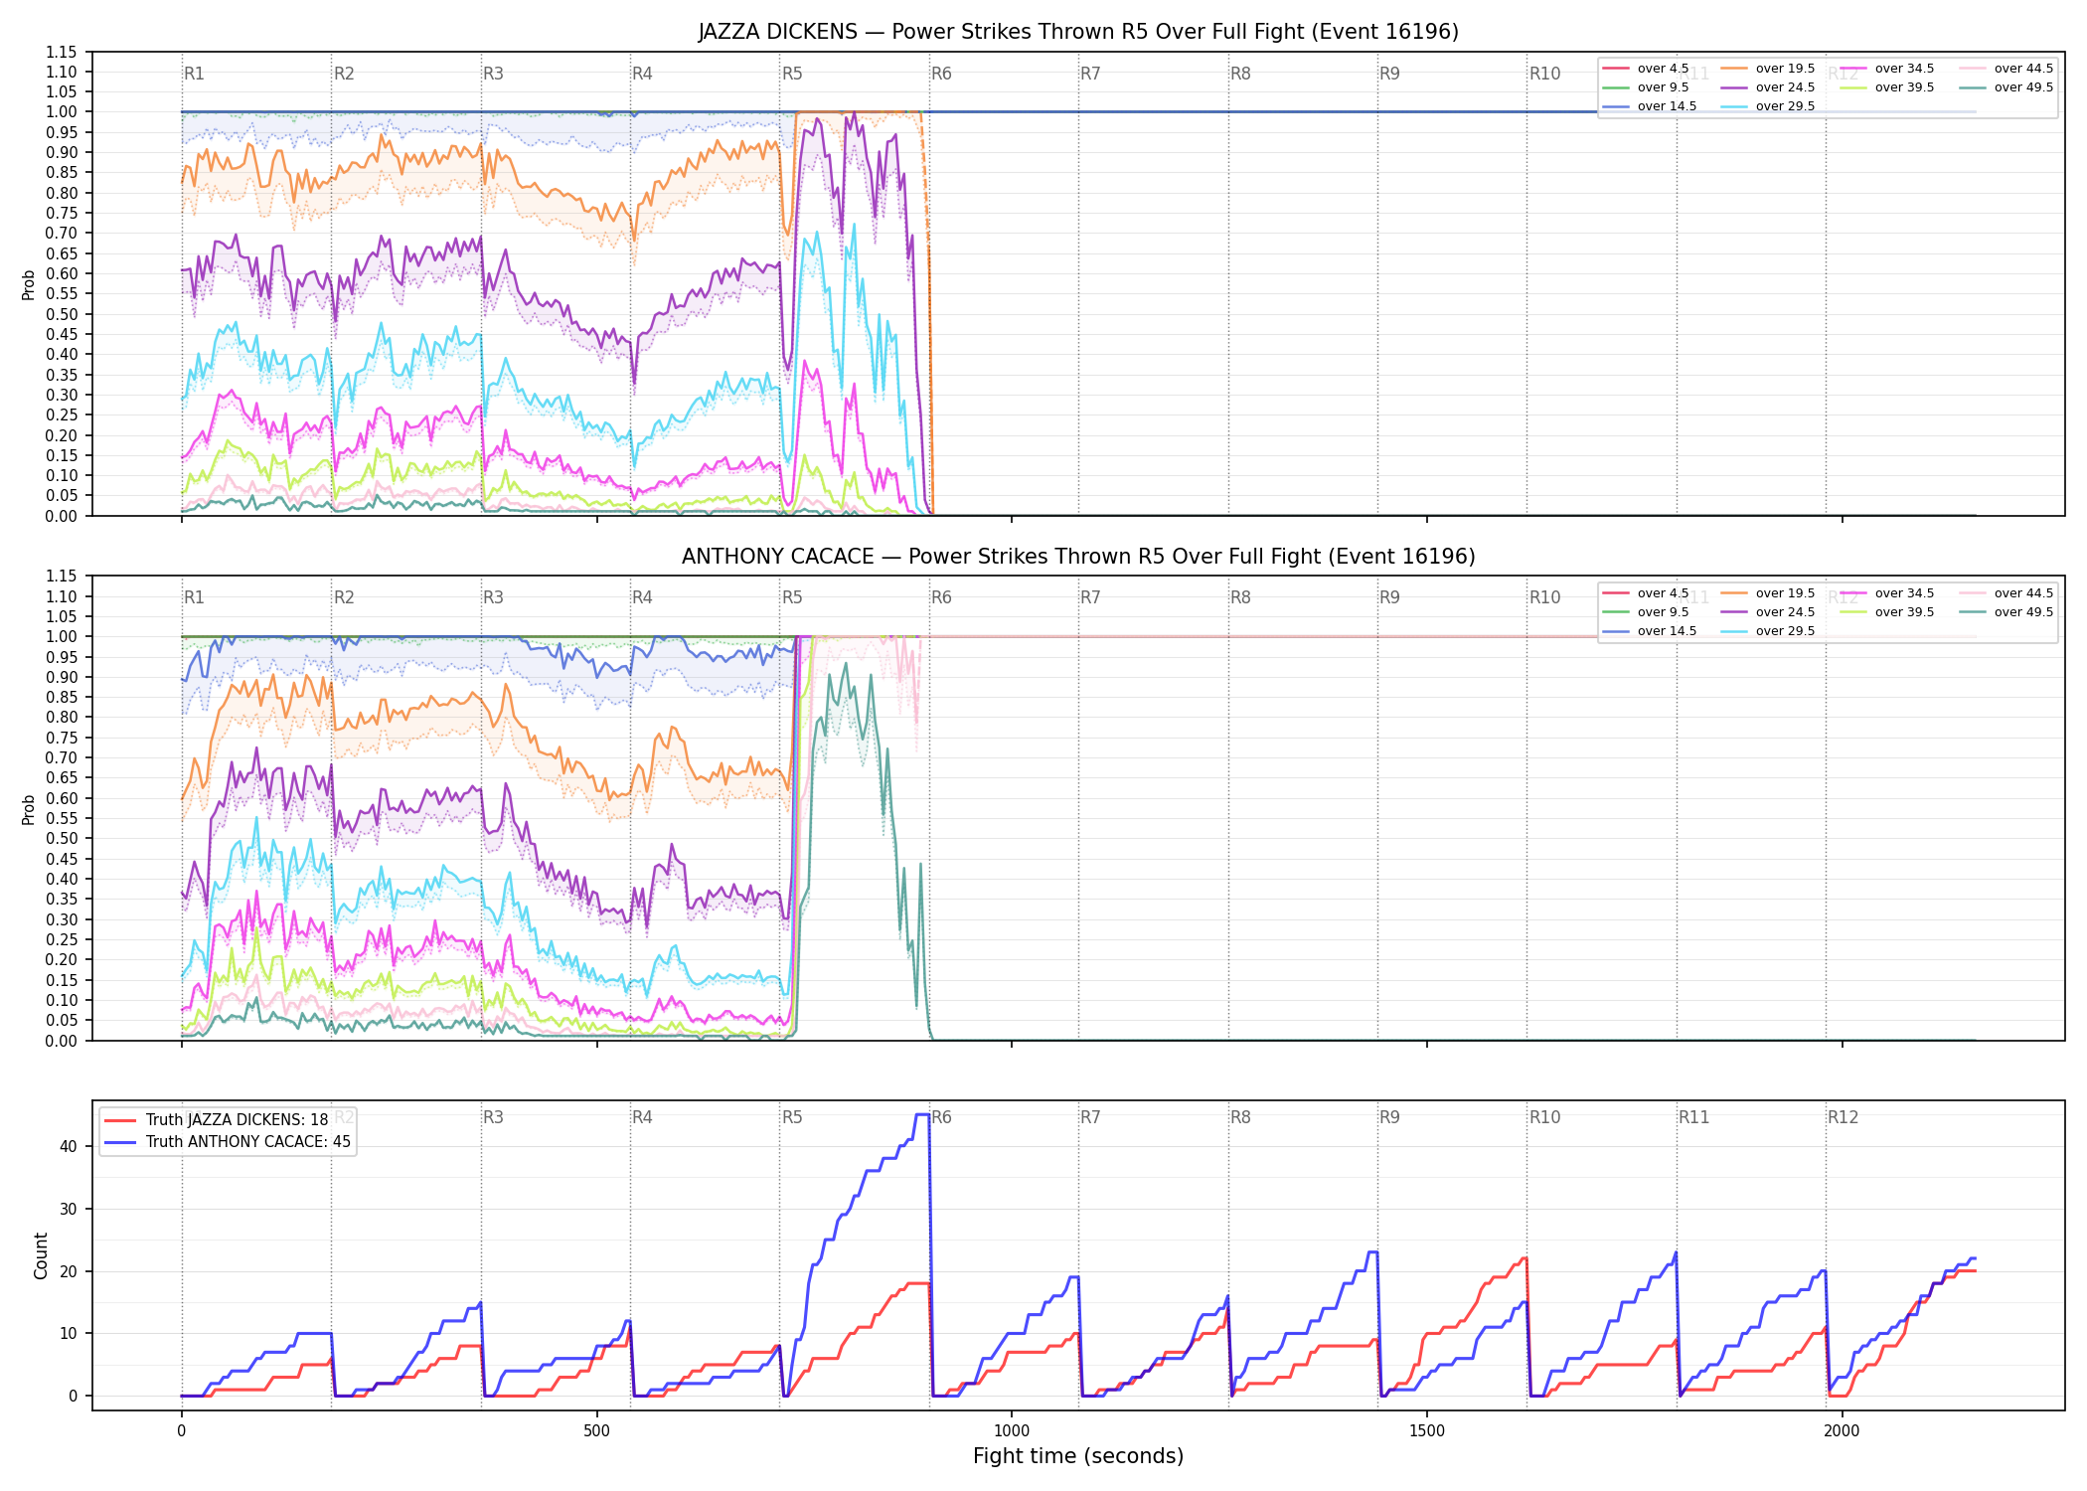Image resolution: width=2087 pixels, height=1491 pixels.
Task: Select 'over 29.5' legend entry in Cacace chart
Action: pyautogui.click(x=1768, y=631)
